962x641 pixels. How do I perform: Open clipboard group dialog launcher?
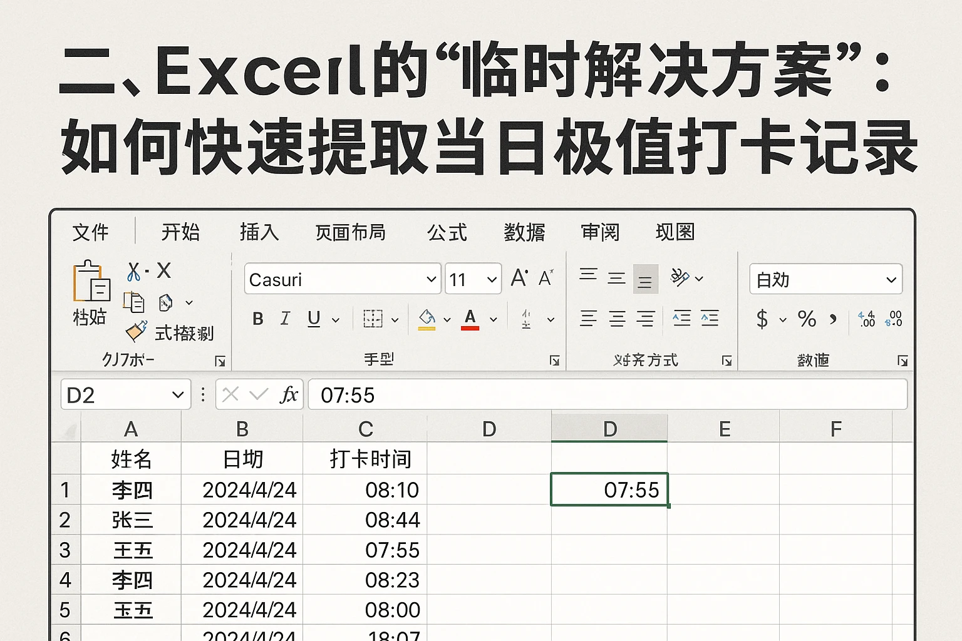[220, 361]
